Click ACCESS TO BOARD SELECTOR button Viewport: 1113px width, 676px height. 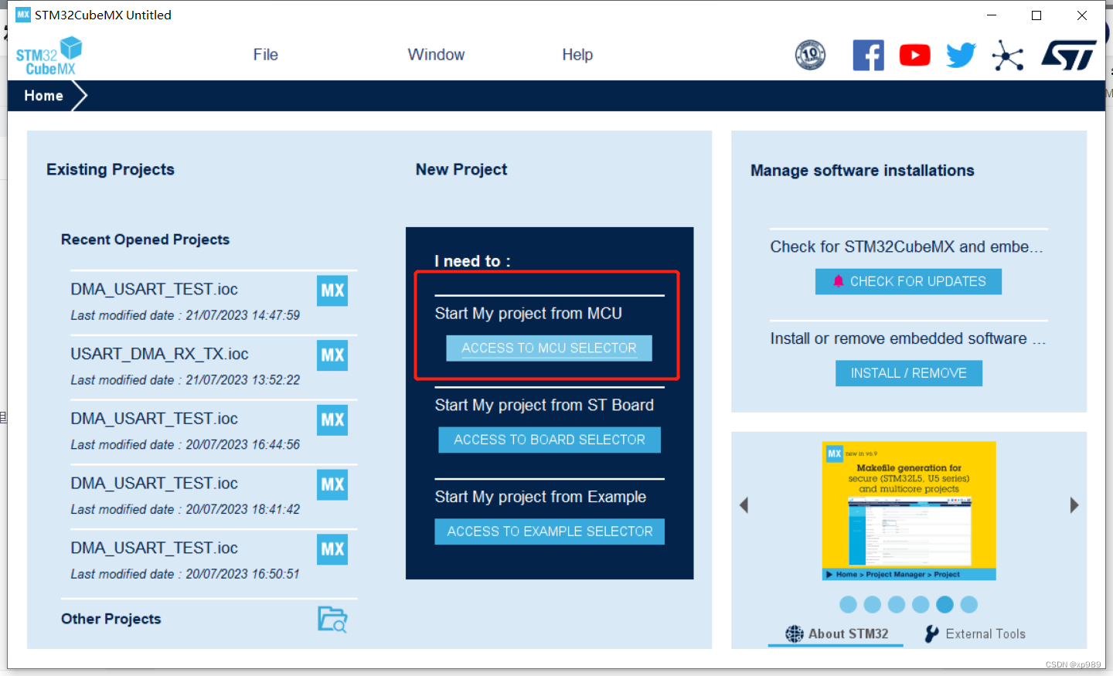click(550, 440)
